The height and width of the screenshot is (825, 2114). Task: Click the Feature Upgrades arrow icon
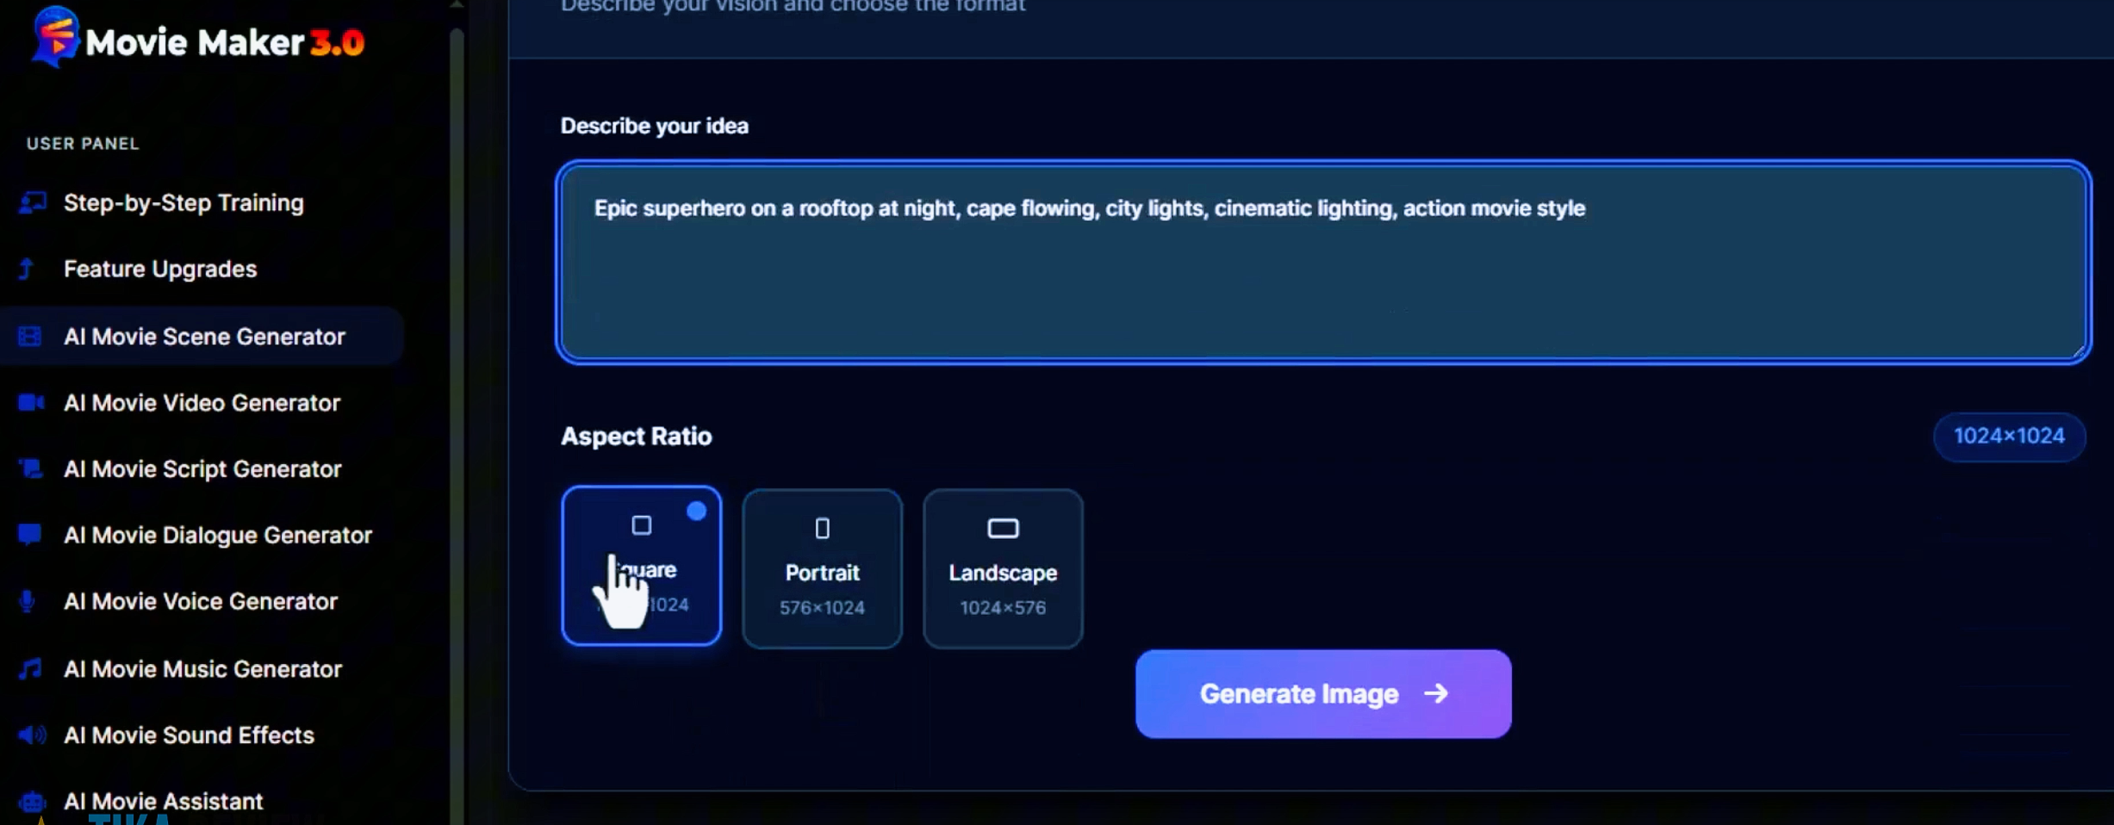pyautogui.click(x=27, y=270)
